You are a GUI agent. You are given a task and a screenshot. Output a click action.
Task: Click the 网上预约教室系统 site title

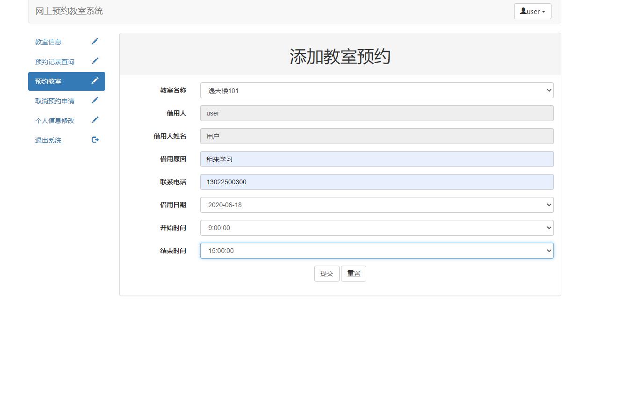(x=68, y=11)
